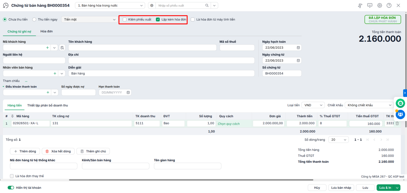
Task: Expand the phiếu xuất search dropdown arrow
Action: pyautogui.click(x=214, y=6)
